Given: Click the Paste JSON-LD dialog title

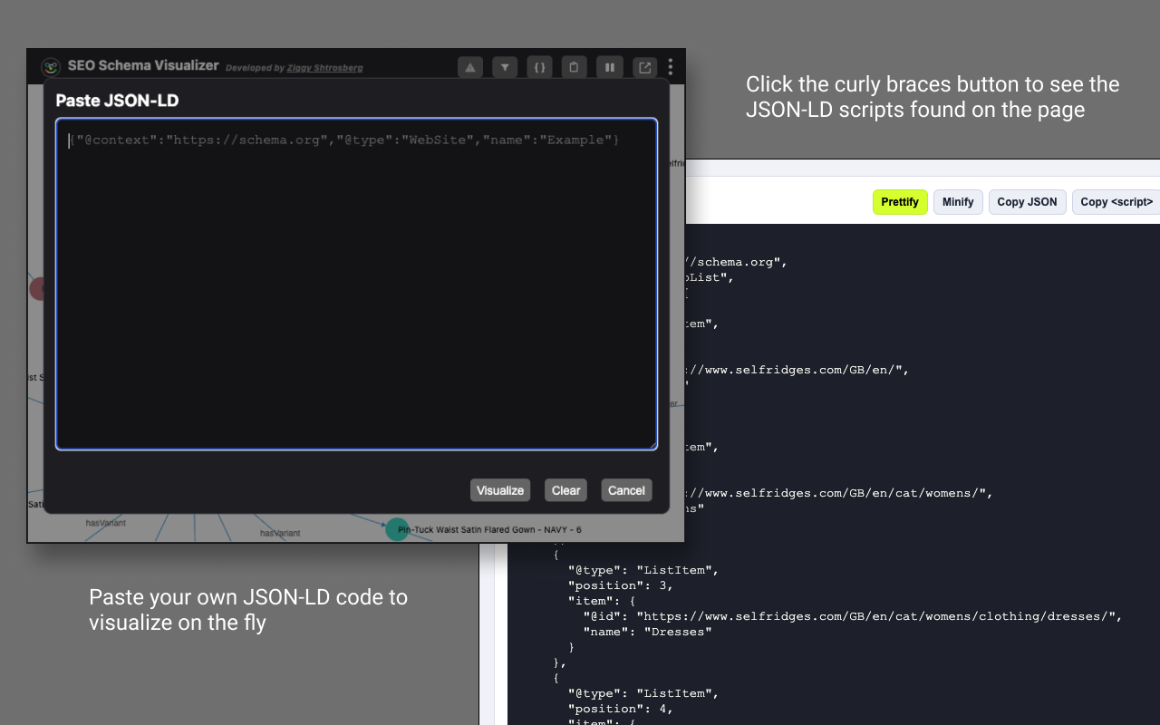Looking at the screenshot, I should coord(117,101).
